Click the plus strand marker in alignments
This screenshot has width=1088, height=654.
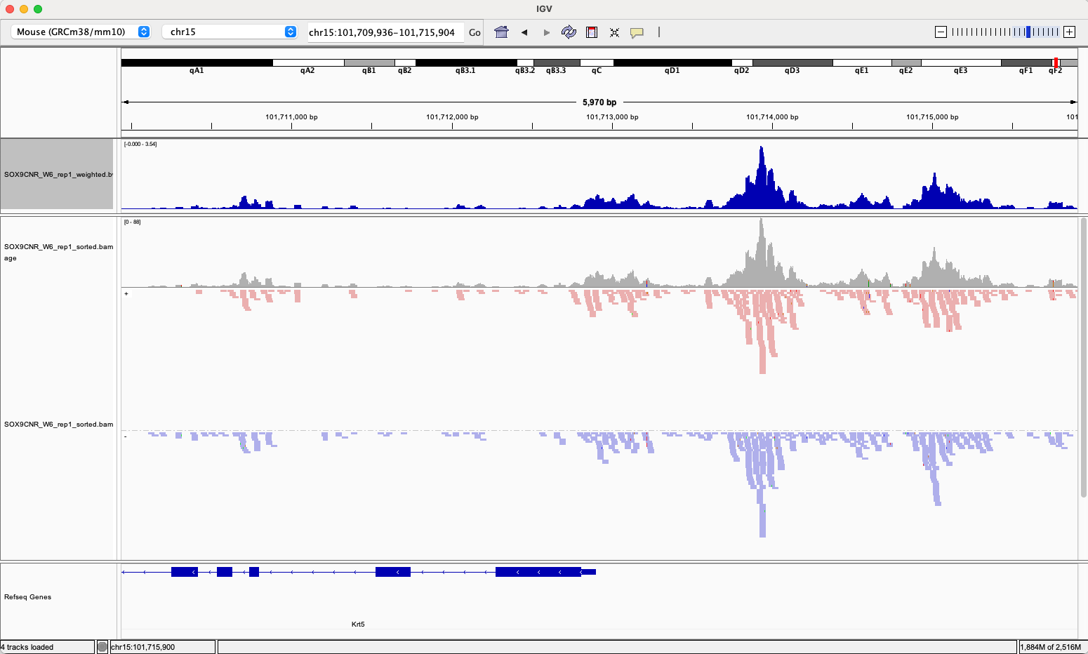(x=126, y=294)
